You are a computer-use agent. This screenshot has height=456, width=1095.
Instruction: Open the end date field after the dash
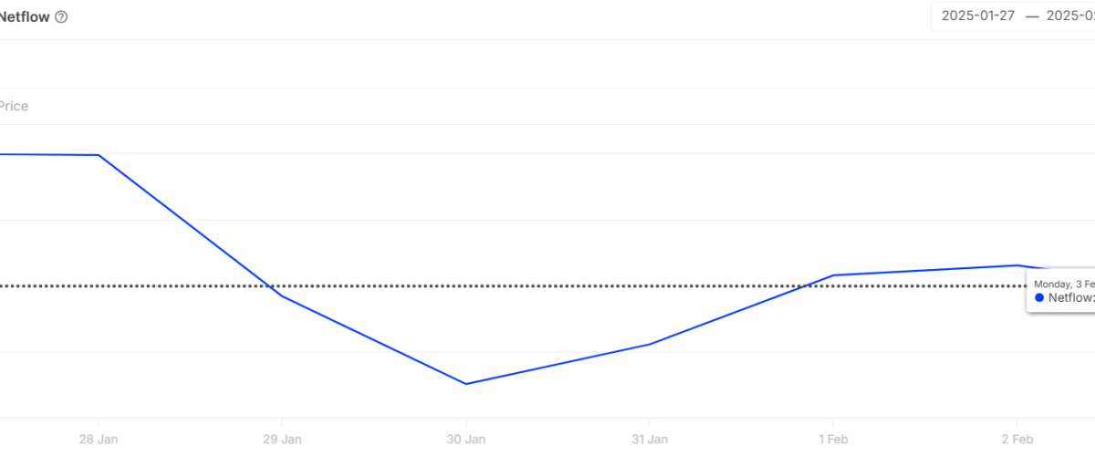[1069, 16]
